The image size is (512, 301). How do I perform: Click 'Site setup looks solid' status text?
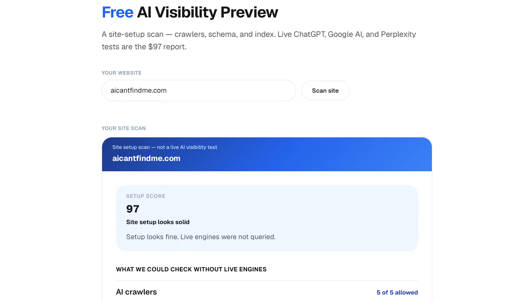(158, 222)
